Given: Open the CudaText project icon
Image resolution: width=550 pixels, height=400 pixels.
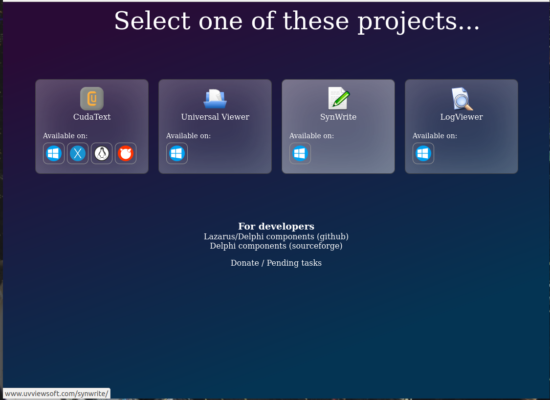Looking at the screenshot, I should click(92, 99).
